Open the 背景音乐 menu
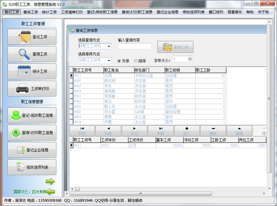 pyautogui.click(x=235, y=12)
